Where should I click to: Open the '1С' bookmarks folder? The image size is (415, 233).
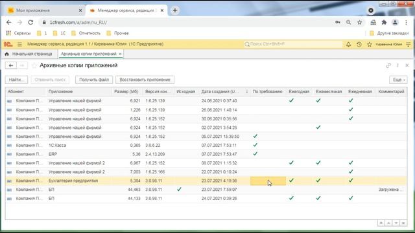pyautogui.click(x=59, y=33)
